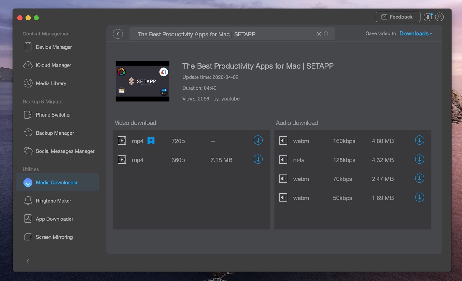
Task: Click the SETAPP video thumbnail
Action: coord(142,81)
